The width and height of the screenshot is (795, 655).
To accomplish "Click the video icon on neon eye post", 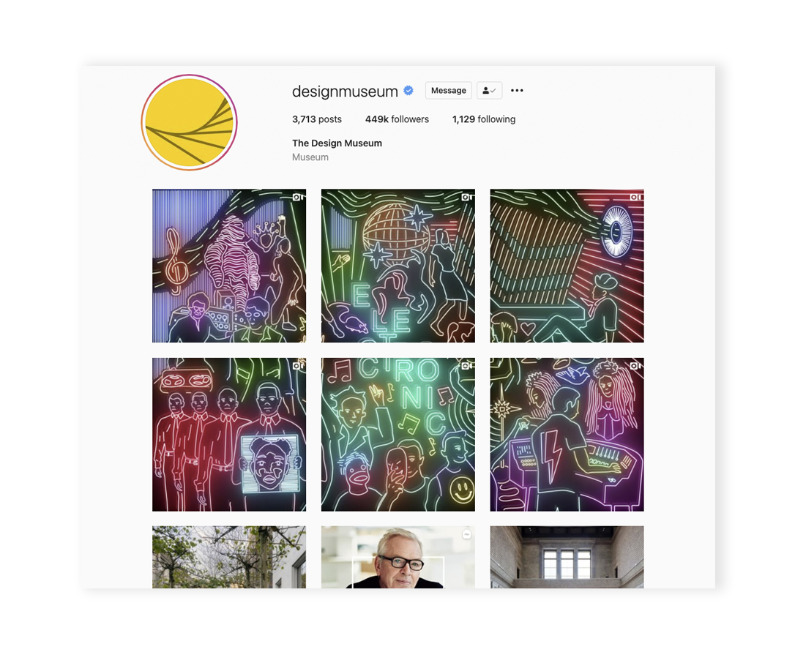I will click(635, 197).
